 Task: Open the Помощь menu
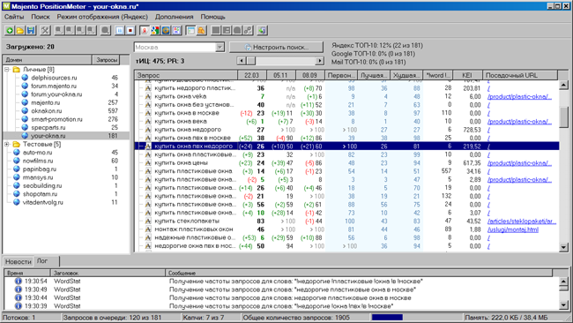[212, 17]
